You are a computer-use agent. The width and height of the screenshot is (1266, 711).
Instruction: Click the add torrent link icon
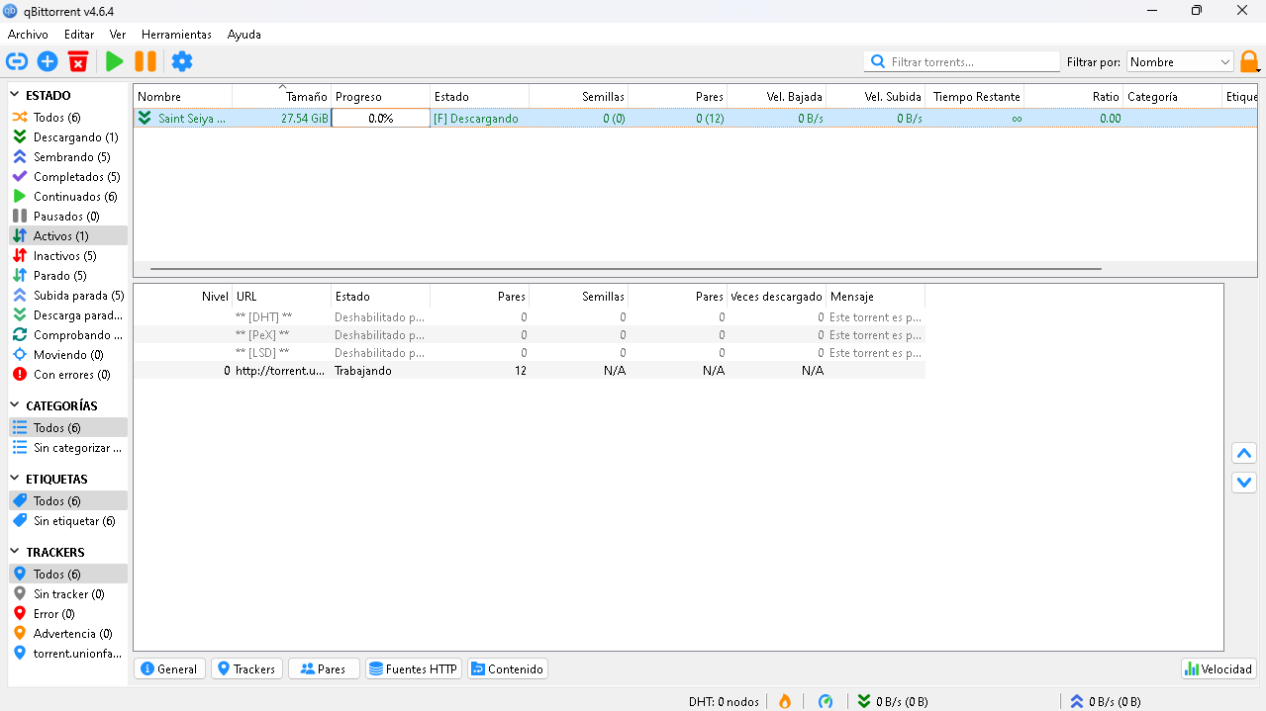[x=17, y=61]
